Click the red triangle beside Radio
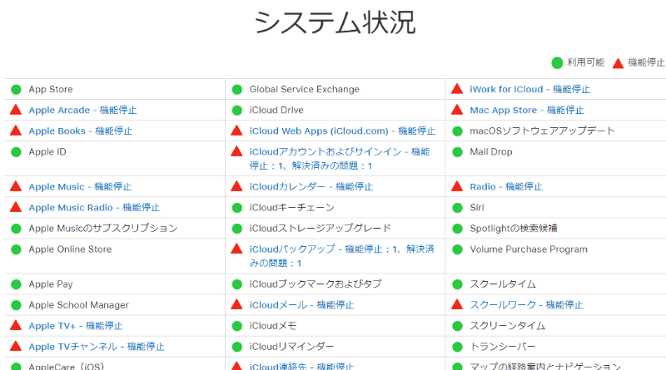Image resolution: width=666 pixels, height=370 pixels. pos(457,186)
